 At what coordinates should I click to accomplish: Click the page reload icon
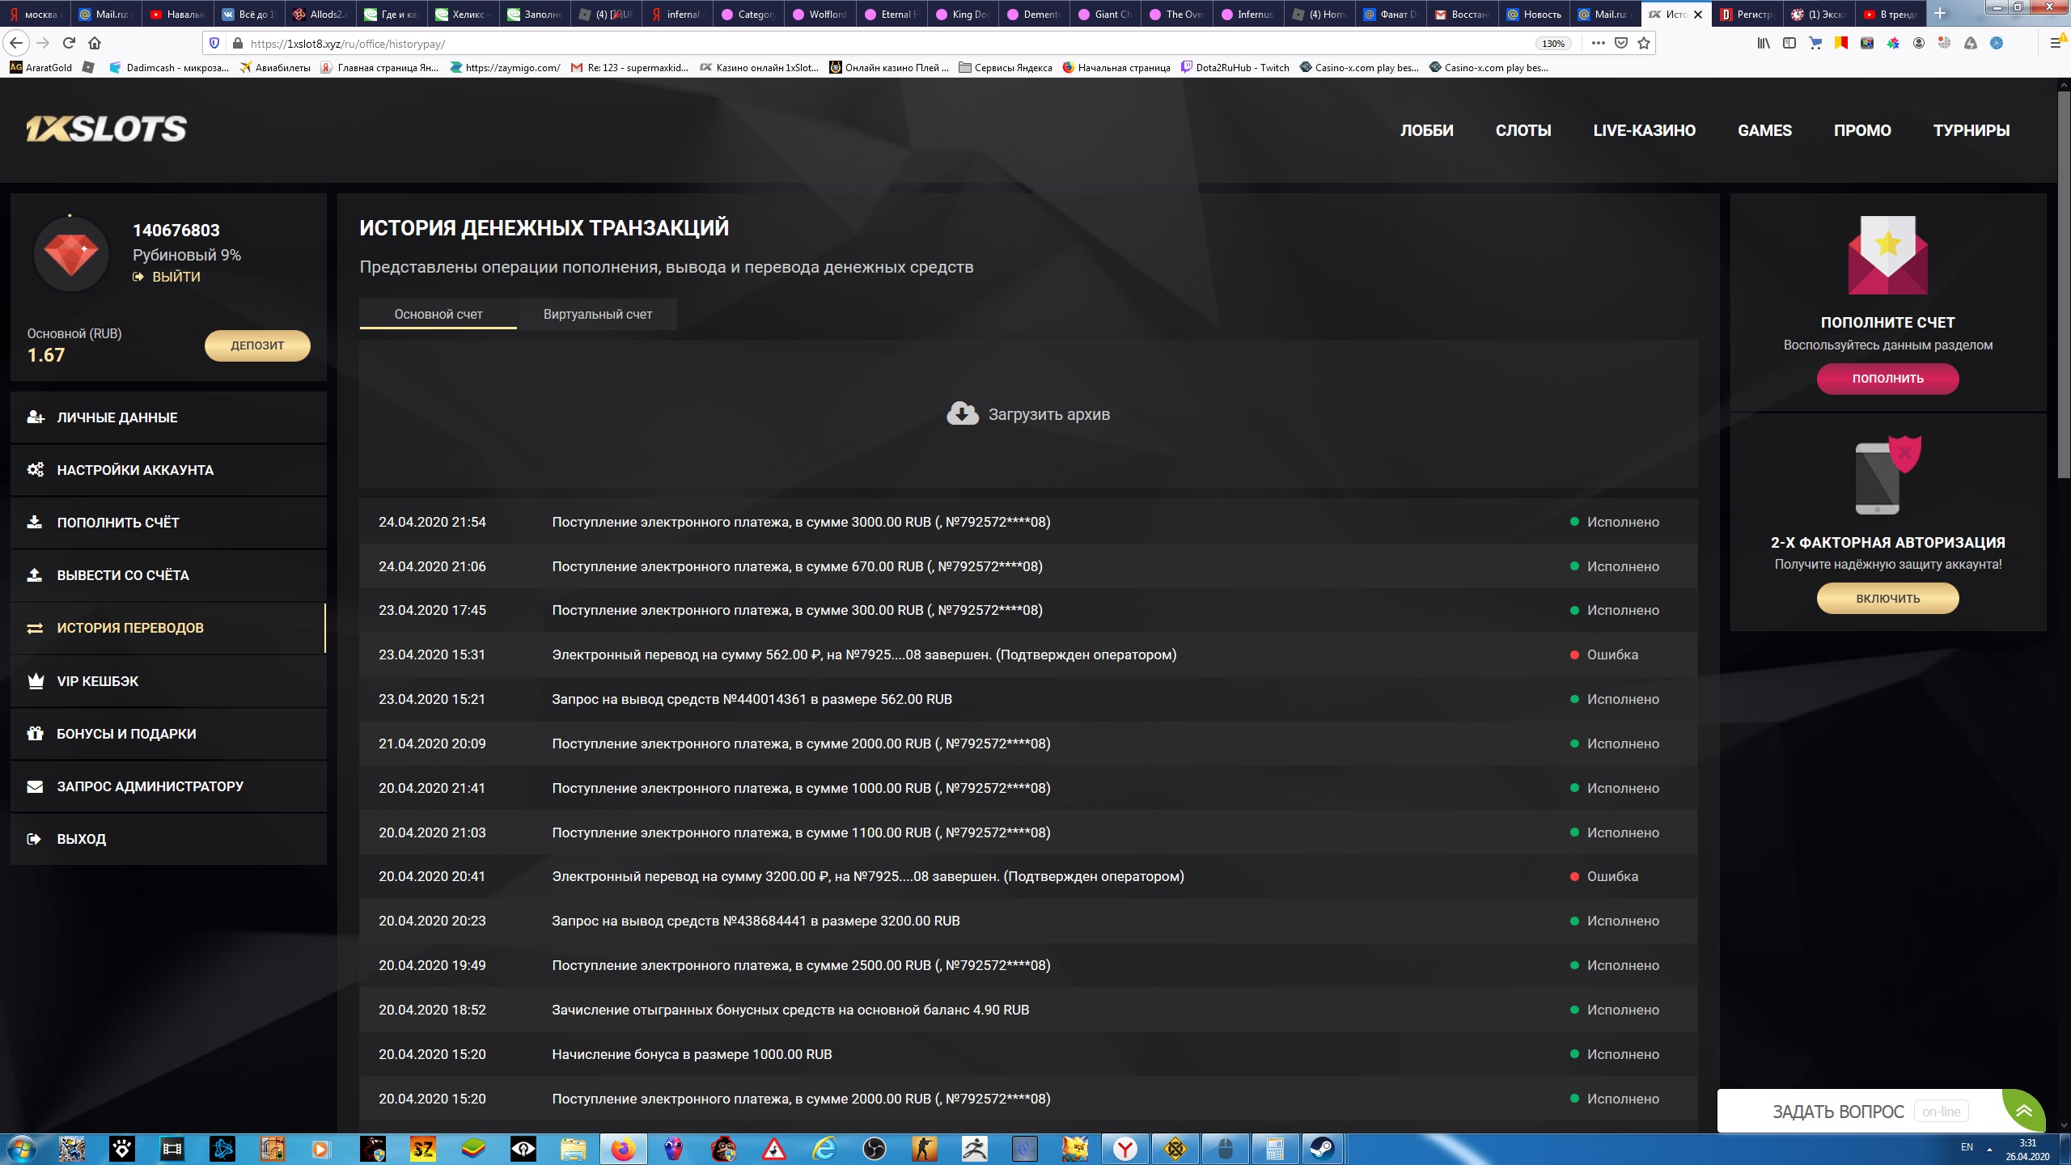69,44
